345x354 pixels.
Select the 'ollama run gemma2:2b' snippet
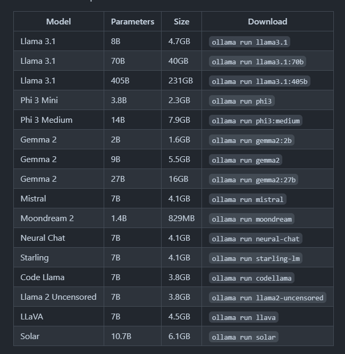[251, 140]
